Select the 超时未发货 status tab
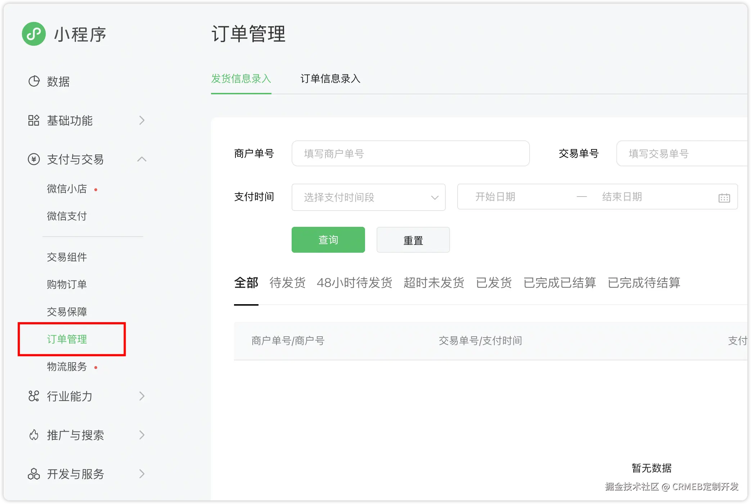Image resolution: width=751 pixels, height=504 pixels. click(434, 283)
